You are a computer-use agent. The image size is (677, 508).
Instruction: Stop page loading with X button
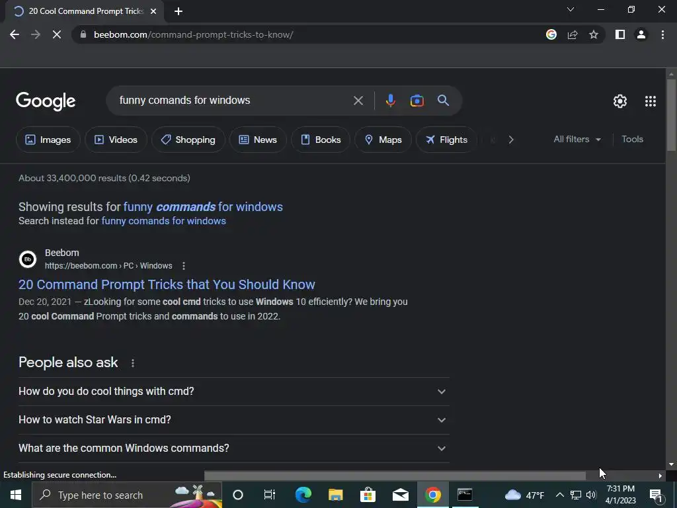tap(57, 34)
